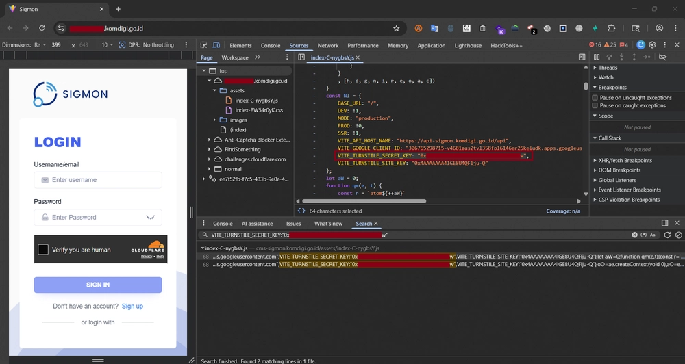This screenshot has height=364, width=685.
Task: Click the SIGN IN button
Action: coord(98,285)
